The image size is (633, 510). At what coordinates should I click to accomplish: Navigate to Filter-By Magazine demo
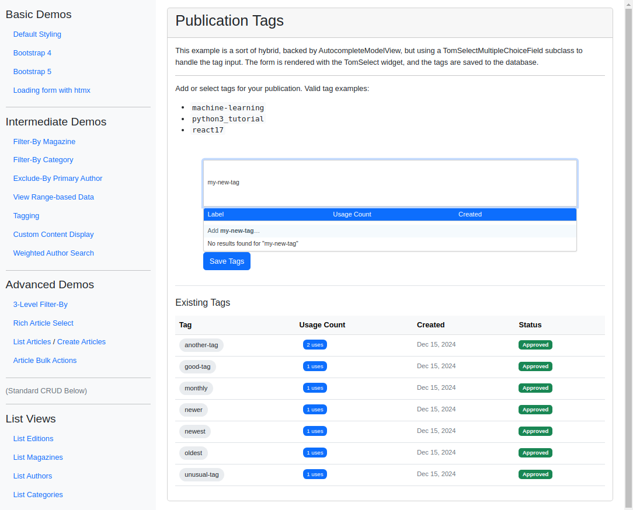pyautogui.click(x=44, y=142)
